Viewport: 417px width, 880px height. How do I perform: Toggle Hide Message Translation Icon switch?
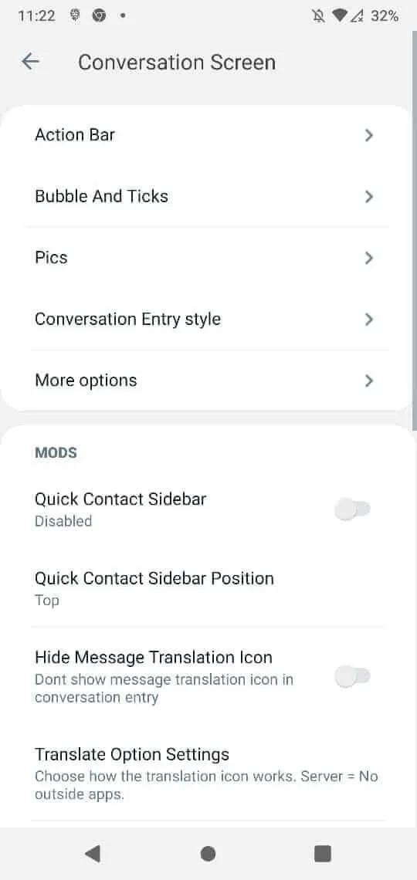click(352, 676)
